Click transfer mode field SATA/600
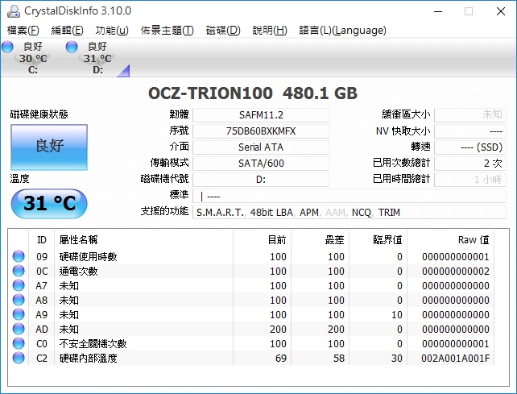Screen dimensions: 517x394 [x=261, y=164]
